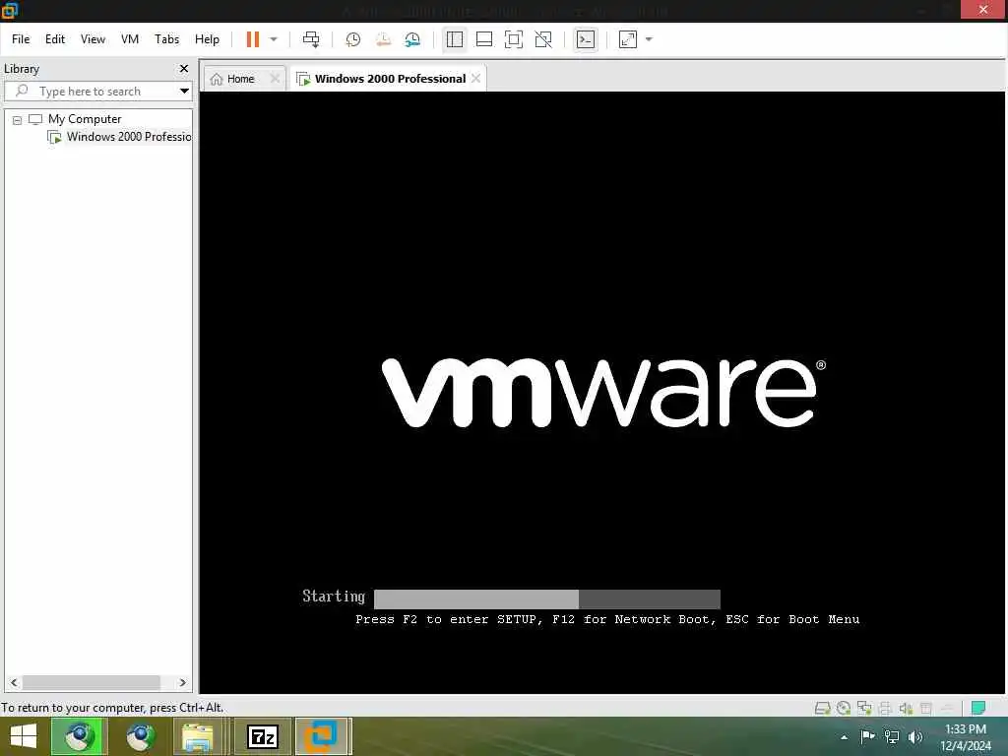Open the stretch display dropdown arrow
1008x756 pixels.
649,39
